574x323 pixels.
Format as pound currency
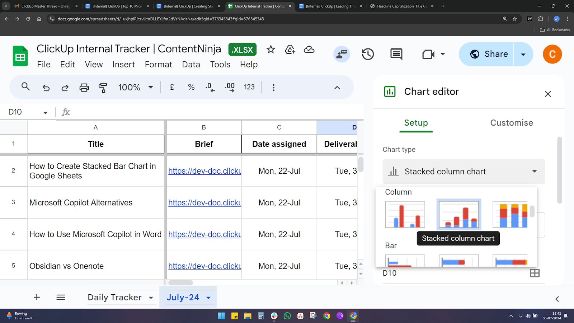pos(172,87)
